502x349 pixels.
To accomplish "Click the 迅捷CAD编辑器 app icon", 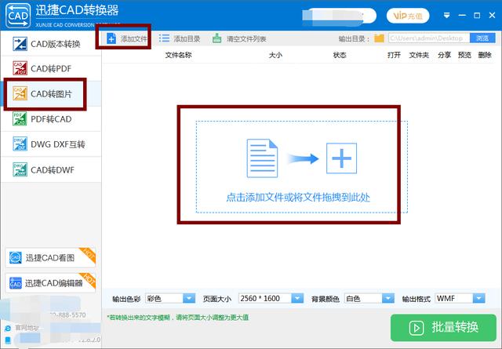I will (16, 283).
